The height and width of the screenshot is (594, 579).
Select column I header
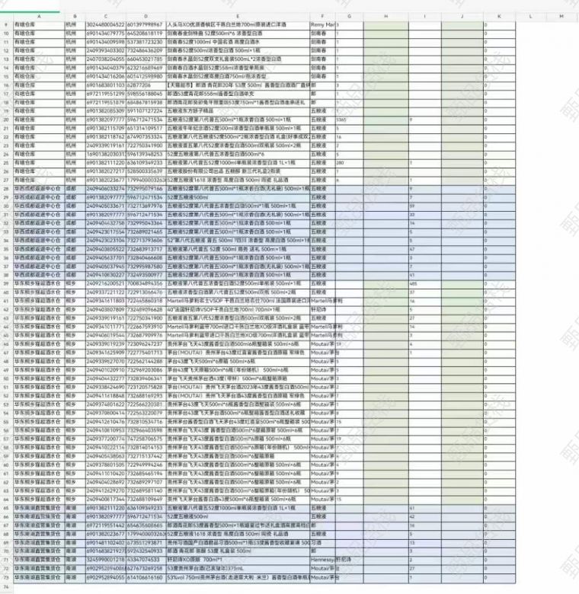[x=425, y=16]
